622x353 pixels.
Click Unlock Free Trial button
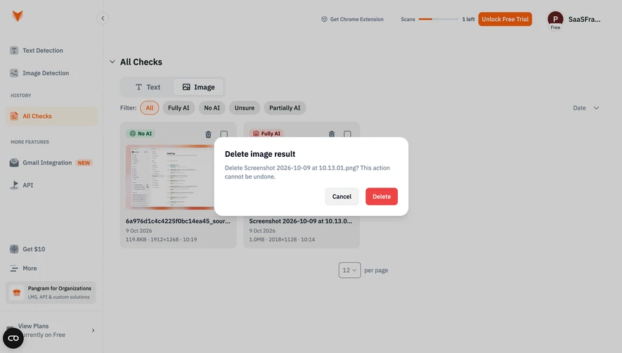505,19
